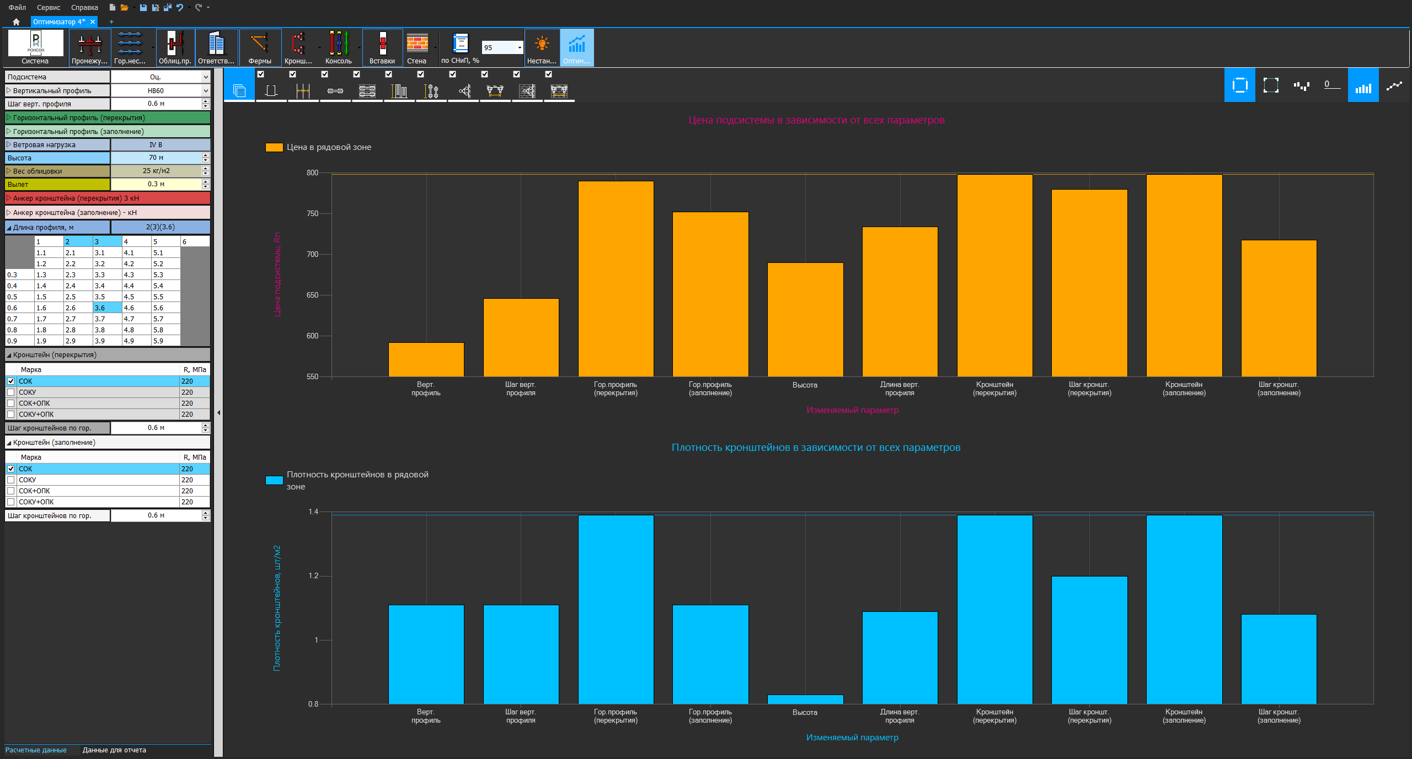Toggle the Фермы truss tool
Viewport: 1412px width, 759px height.
[x=260, y=47]
